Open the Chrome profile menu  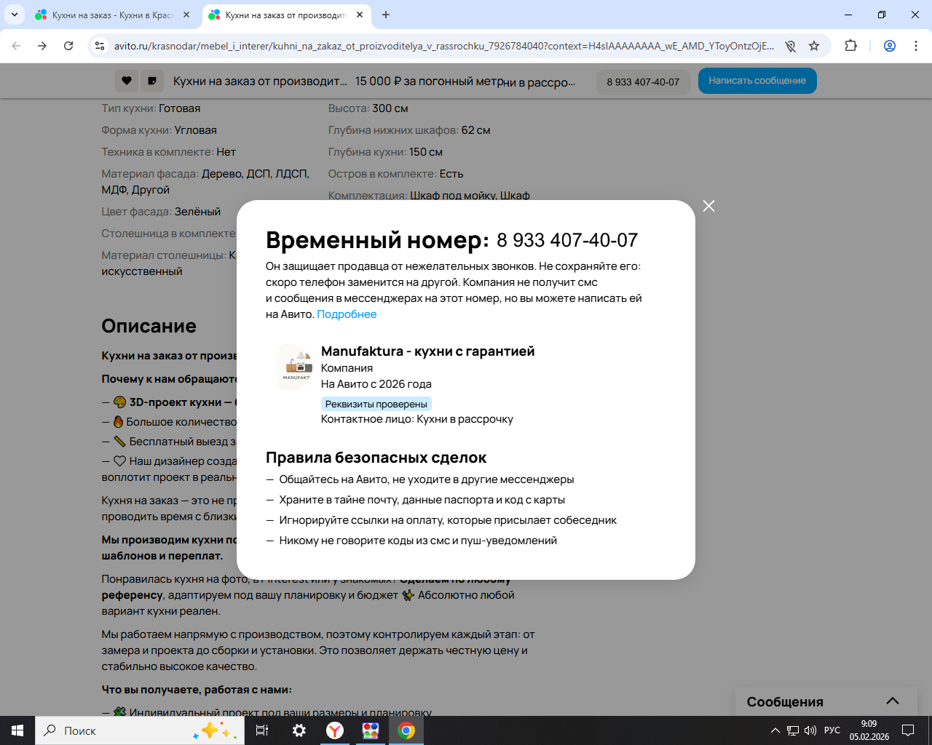click(x=890, y=46)
